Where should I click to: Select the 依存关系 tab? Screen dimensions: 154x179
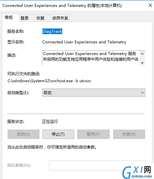60,18
